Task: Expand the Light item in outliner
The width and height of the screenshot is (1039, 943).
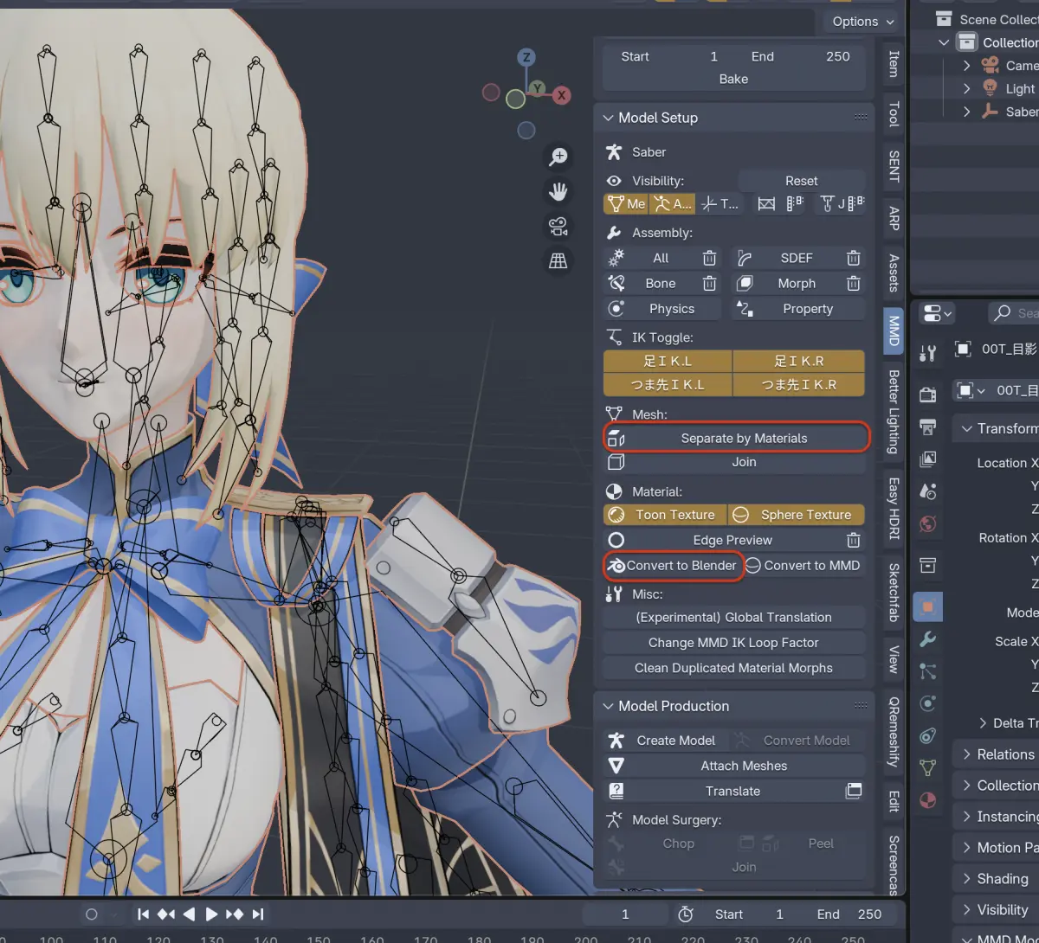Action: tap(967, 88)
